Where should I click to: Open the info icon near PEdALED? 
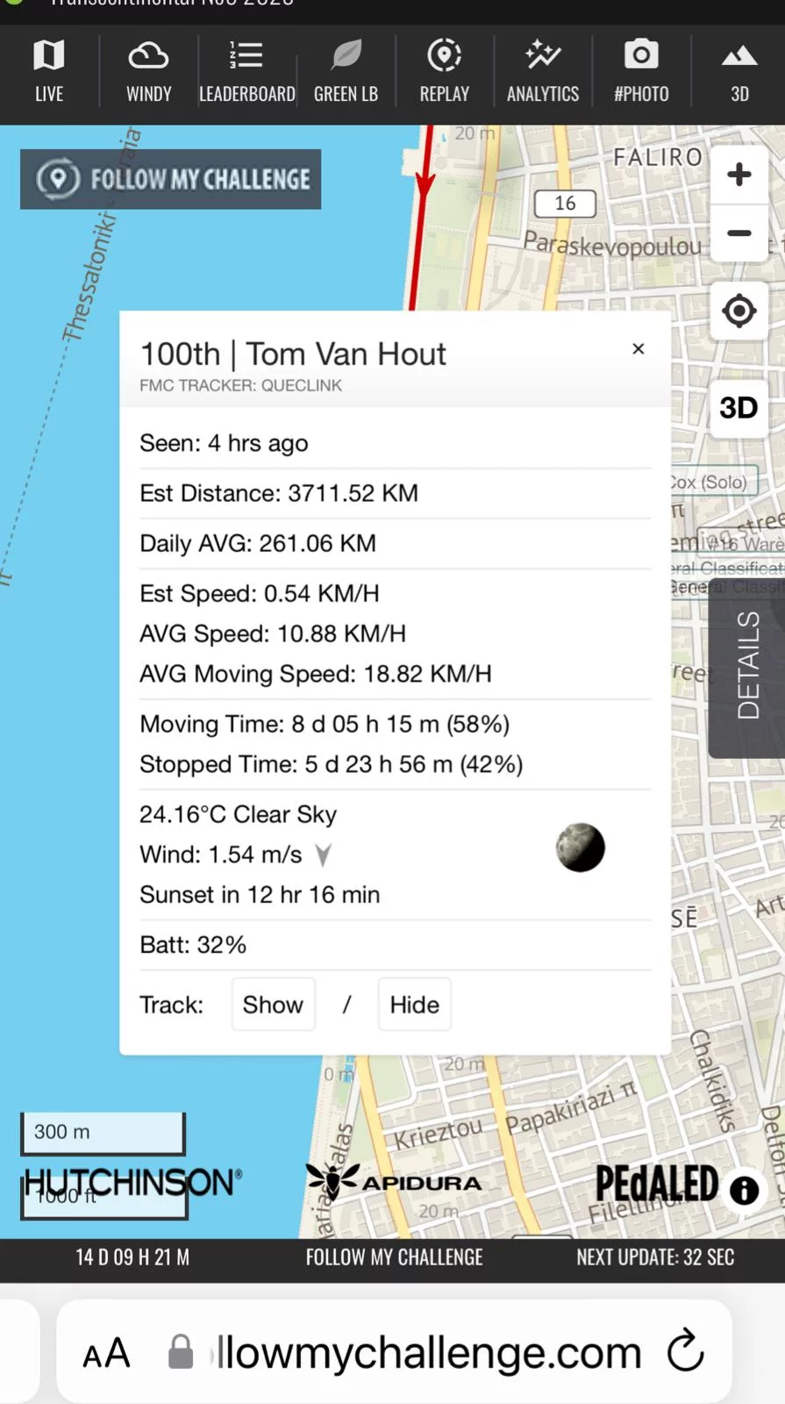(744, 1190)
